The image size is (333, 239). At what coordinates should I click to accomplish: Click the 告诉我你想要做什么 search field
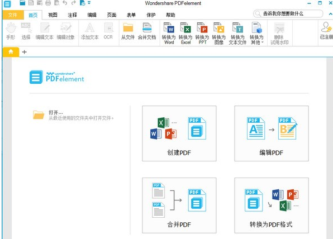click(x=288, y=13)
